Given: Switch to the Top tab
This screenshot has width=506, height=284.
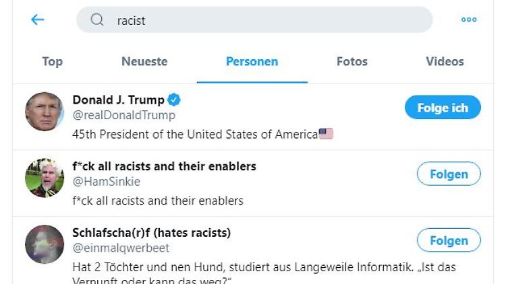Looking at the screenshot, I should click(52, 61).
